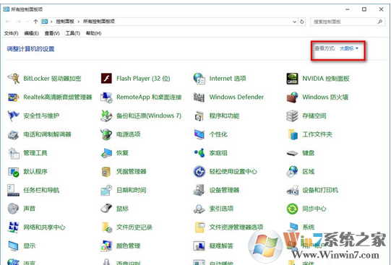The height and width of the screenshot is (265, 391).
Task: Open the 帮助(H) menu
Action: [x=93, y=33]
